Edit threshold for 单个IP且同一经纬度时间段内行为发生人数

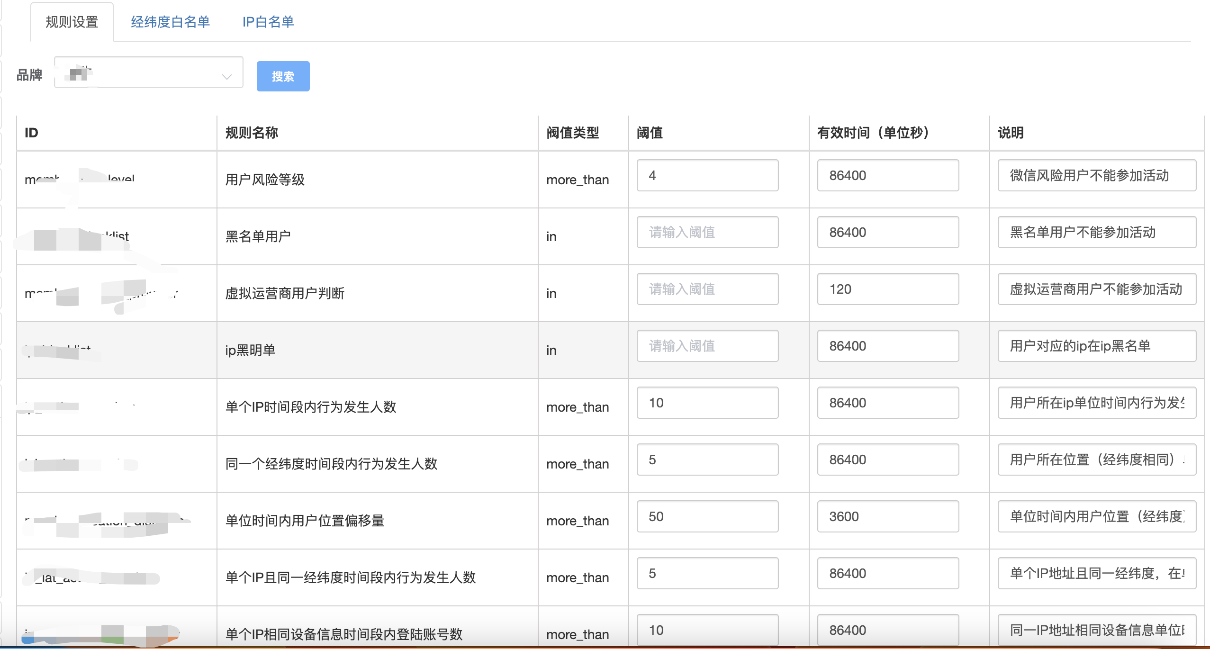[707, 573]
